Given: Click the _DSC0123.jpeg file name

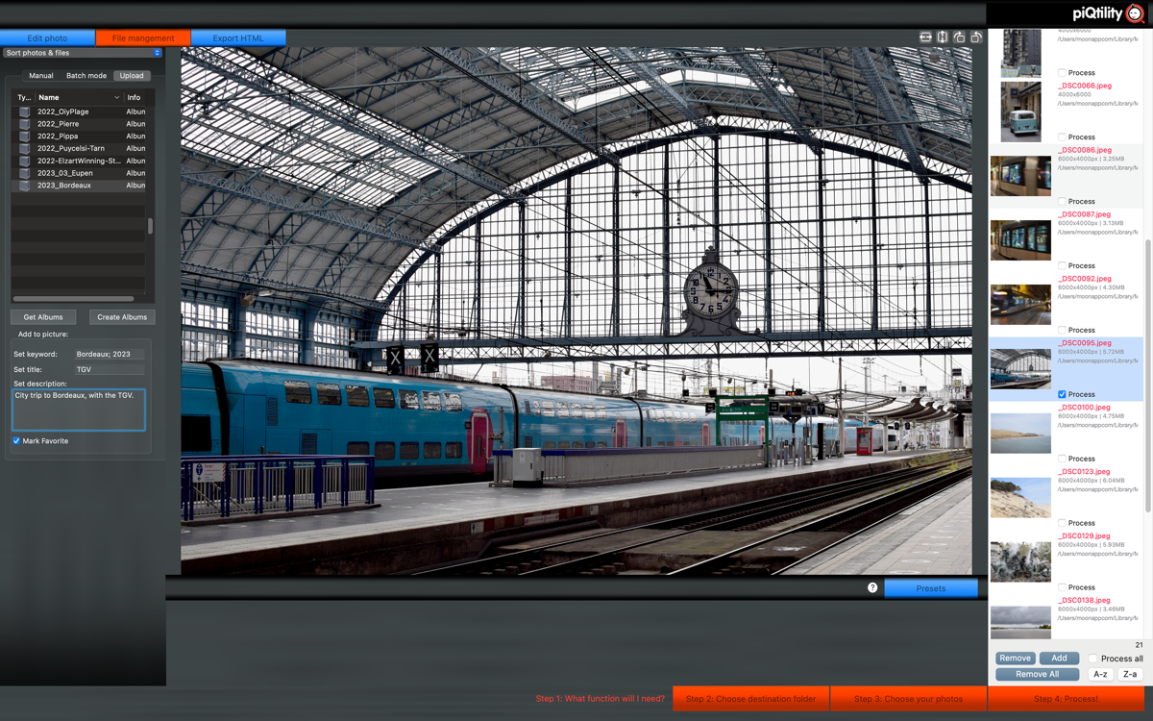Looking at the screenshot, I should pos(1084,472).
